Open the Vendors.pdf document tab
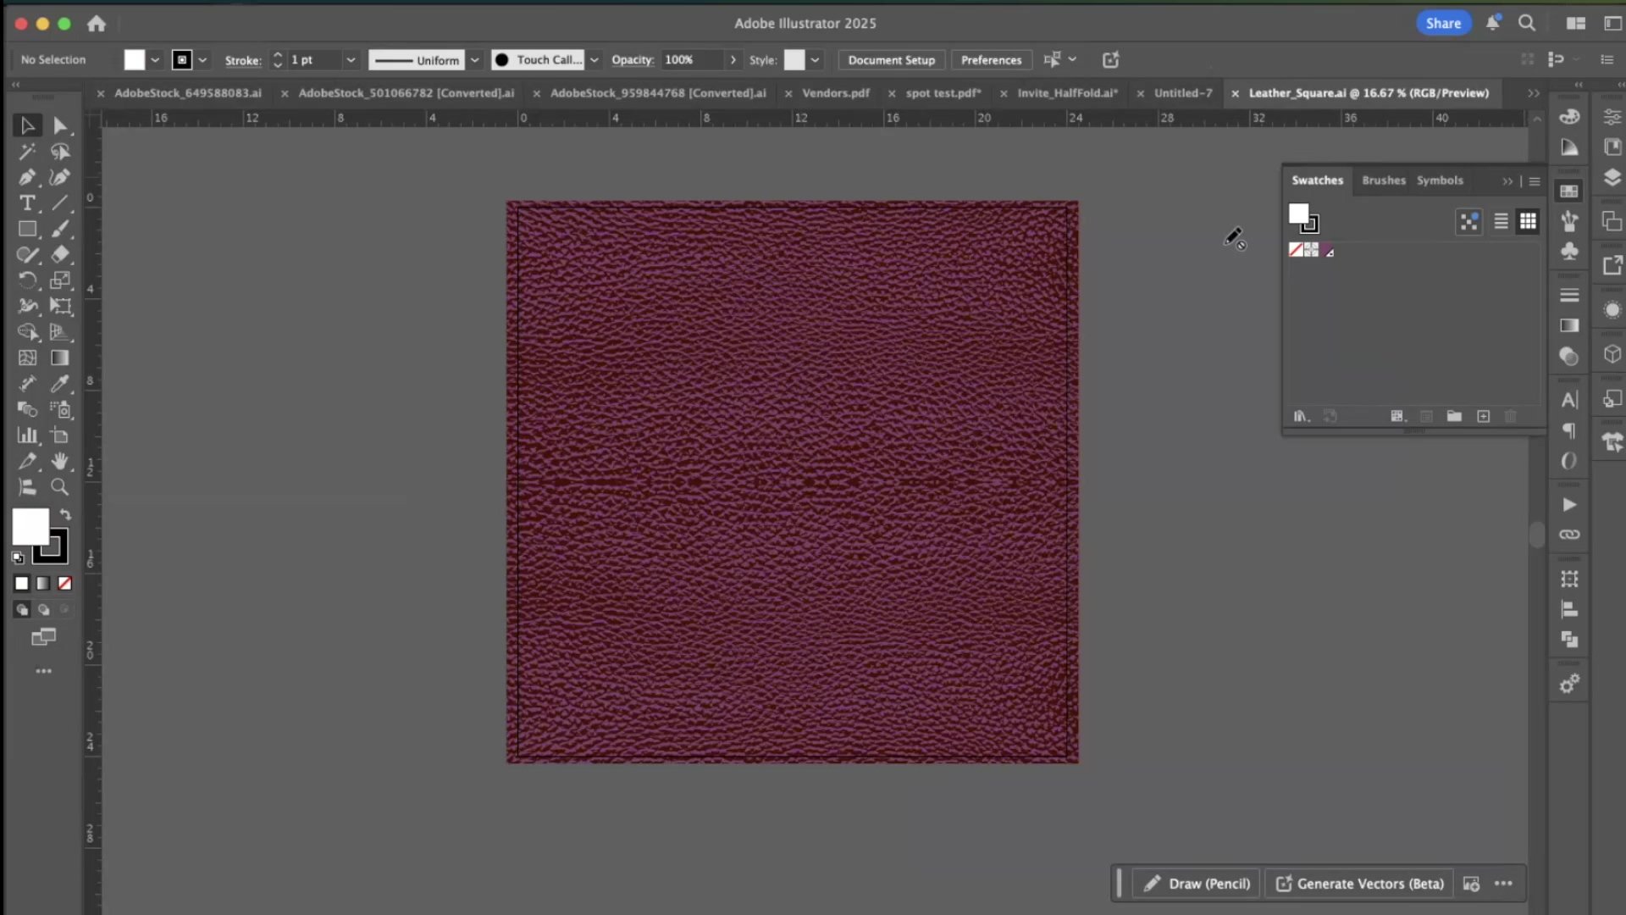The height and width of the screenshot is (915, 1626). point(835,93)
